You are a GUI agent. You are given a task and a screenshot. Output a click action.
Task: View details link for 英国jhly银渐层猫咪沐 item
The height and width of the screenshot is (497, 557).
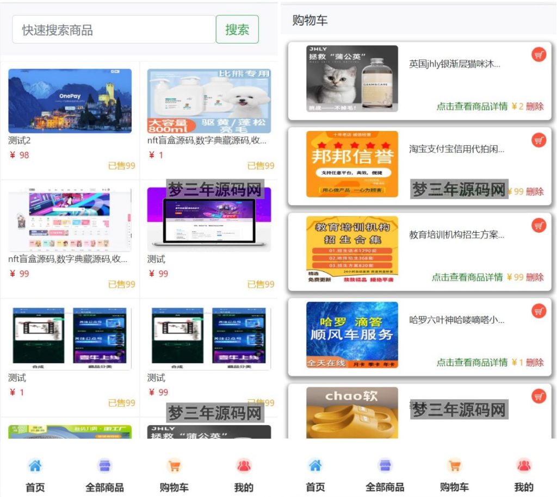tap(472, 106)
